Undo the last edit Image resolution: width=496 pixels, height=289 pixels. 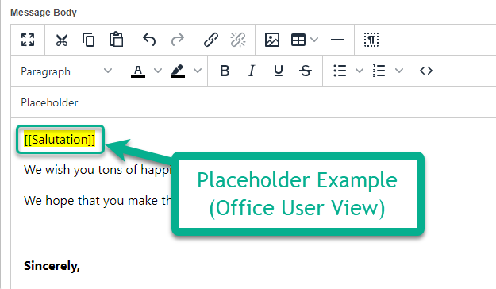coord(149,40)
